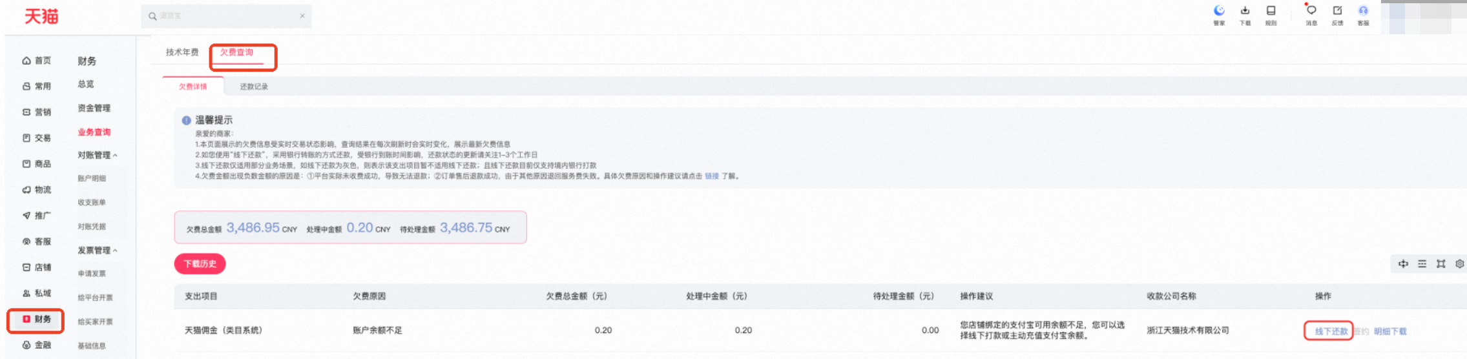Image resolution: width=1467 pixels, height=359 pixels.
Task: Open 给买家开票 submenu item
Action: click(x=95, y=322)
